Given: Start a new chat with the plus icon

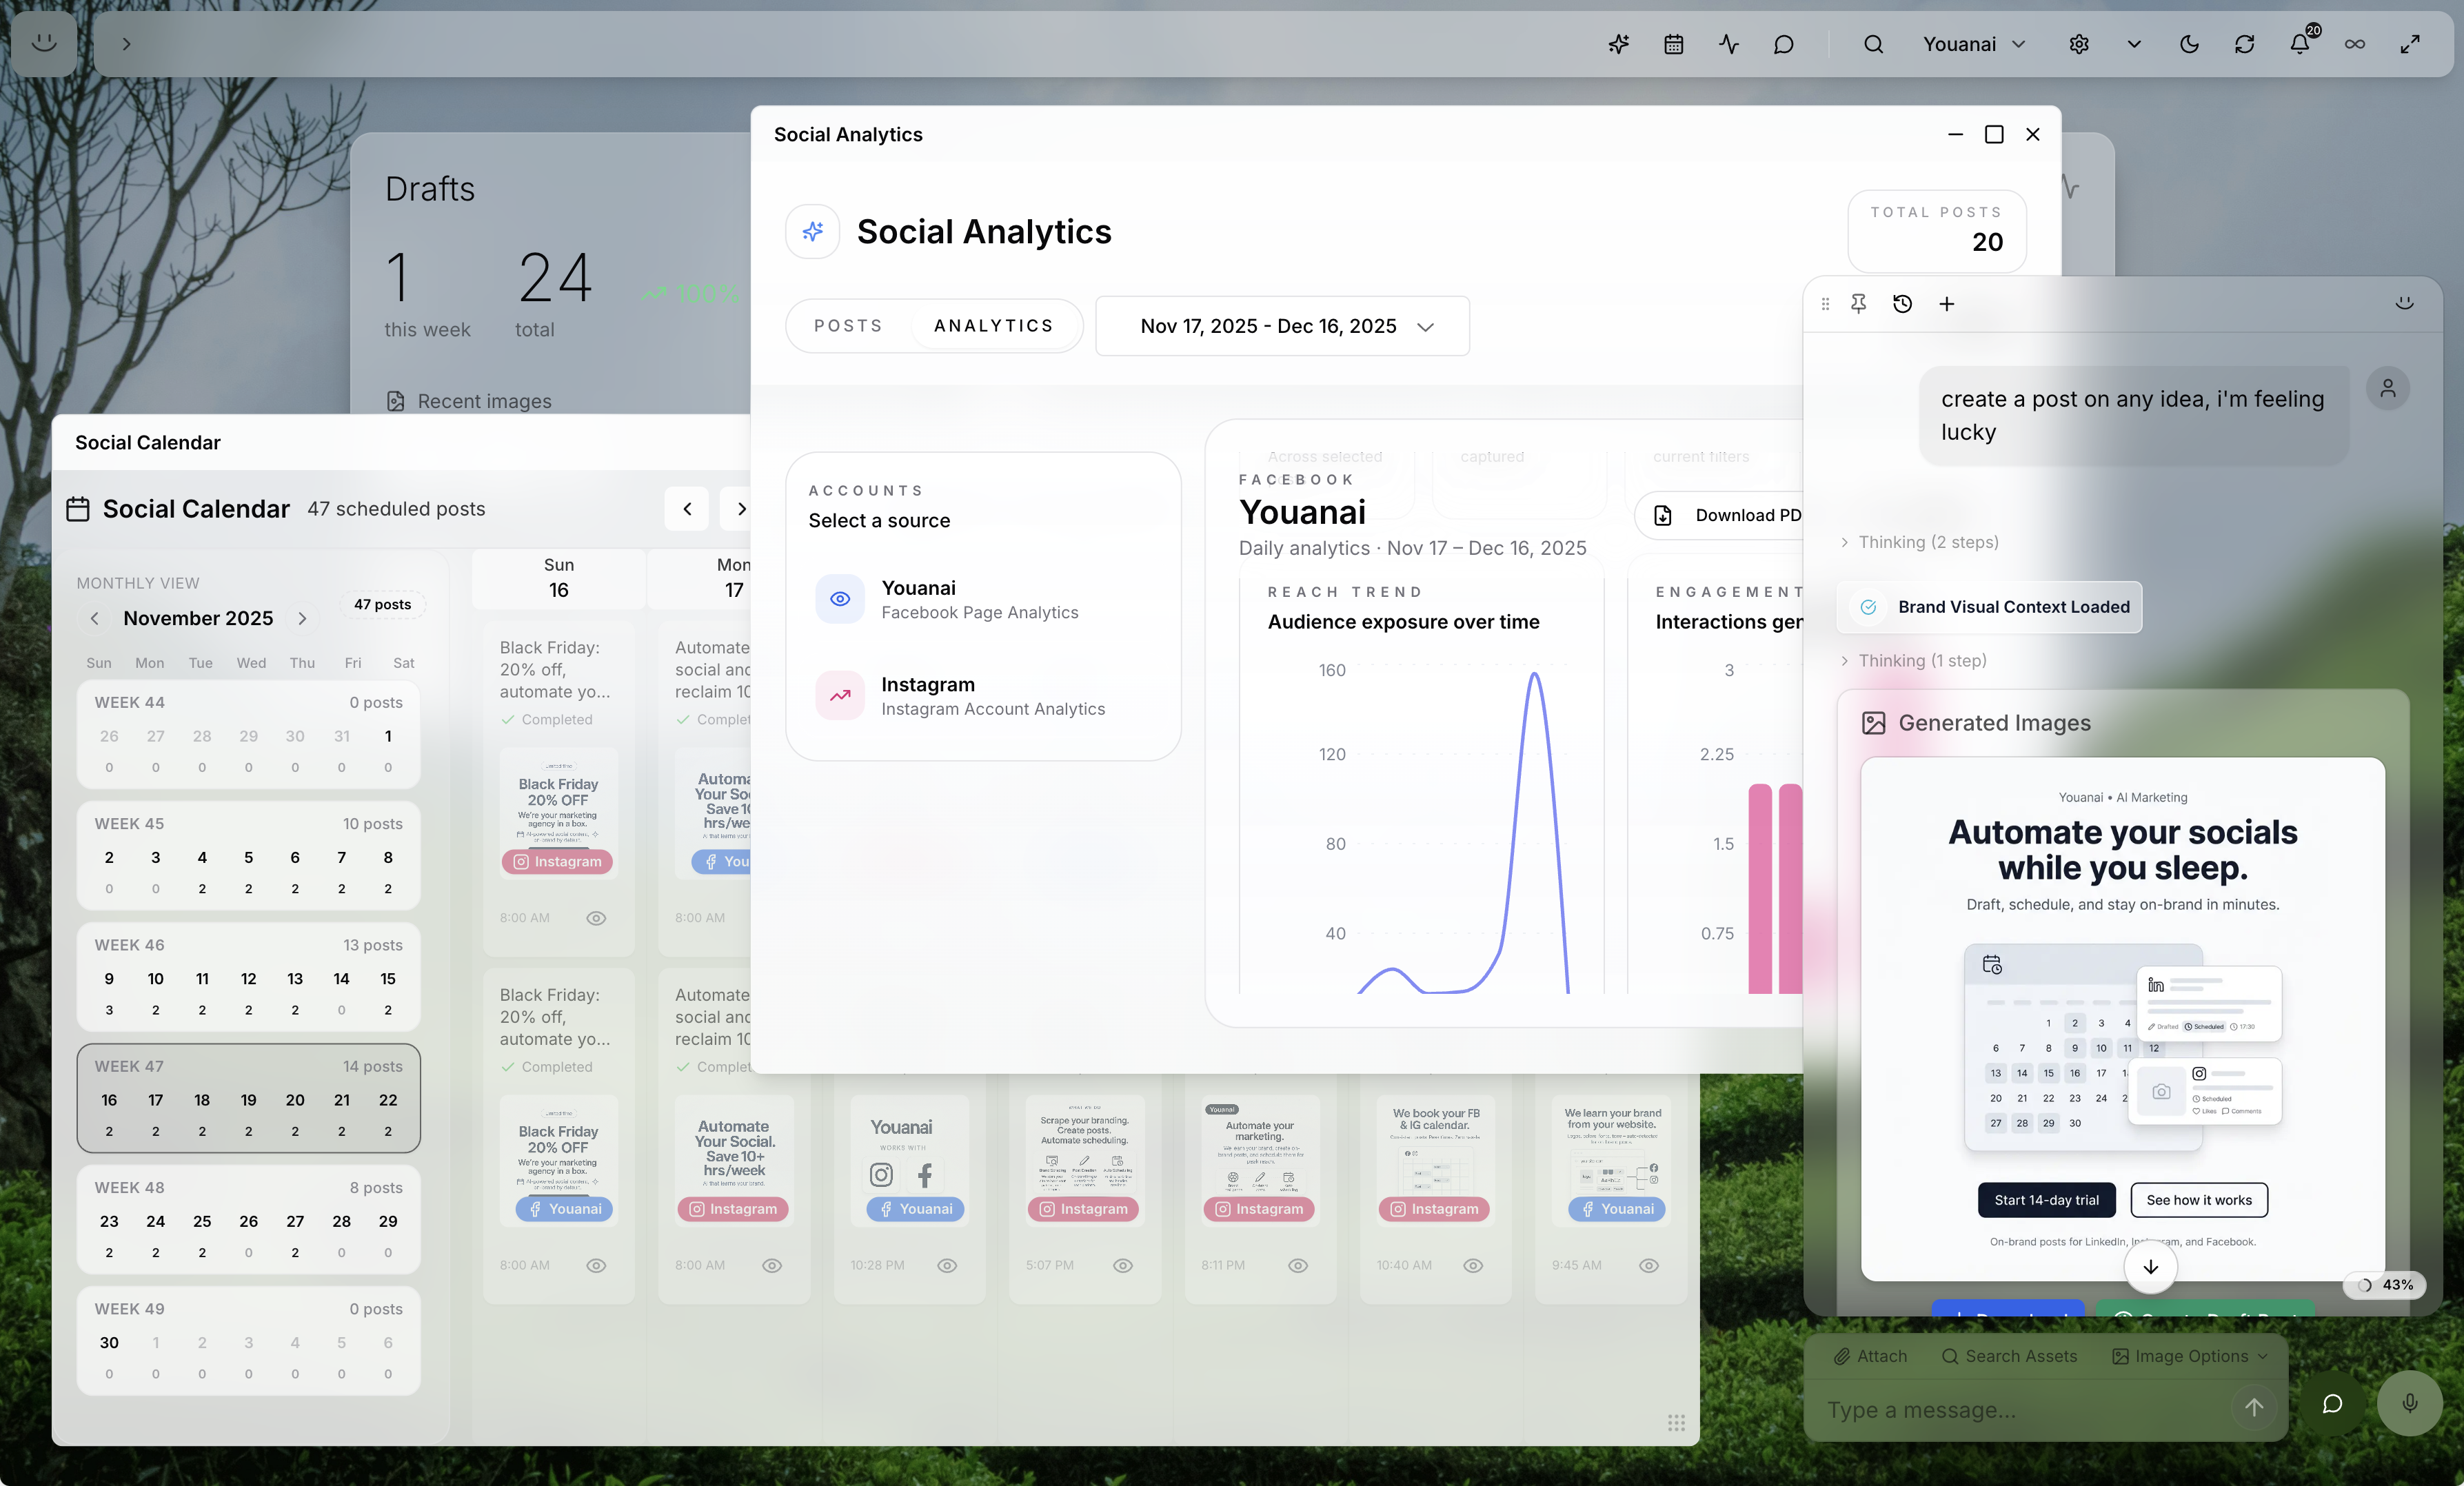Looking at the screenshot, I should (1946, 304).
